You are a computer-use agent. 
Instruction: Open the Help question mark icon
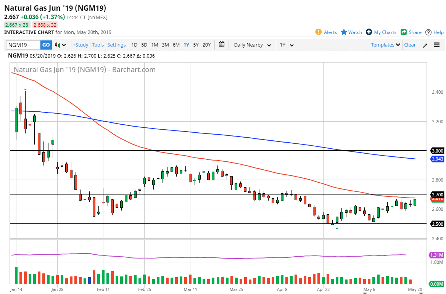(428, 32)
